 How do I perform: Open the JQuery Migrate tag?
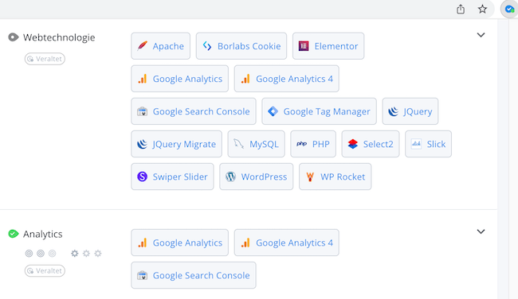coord(176,144)
